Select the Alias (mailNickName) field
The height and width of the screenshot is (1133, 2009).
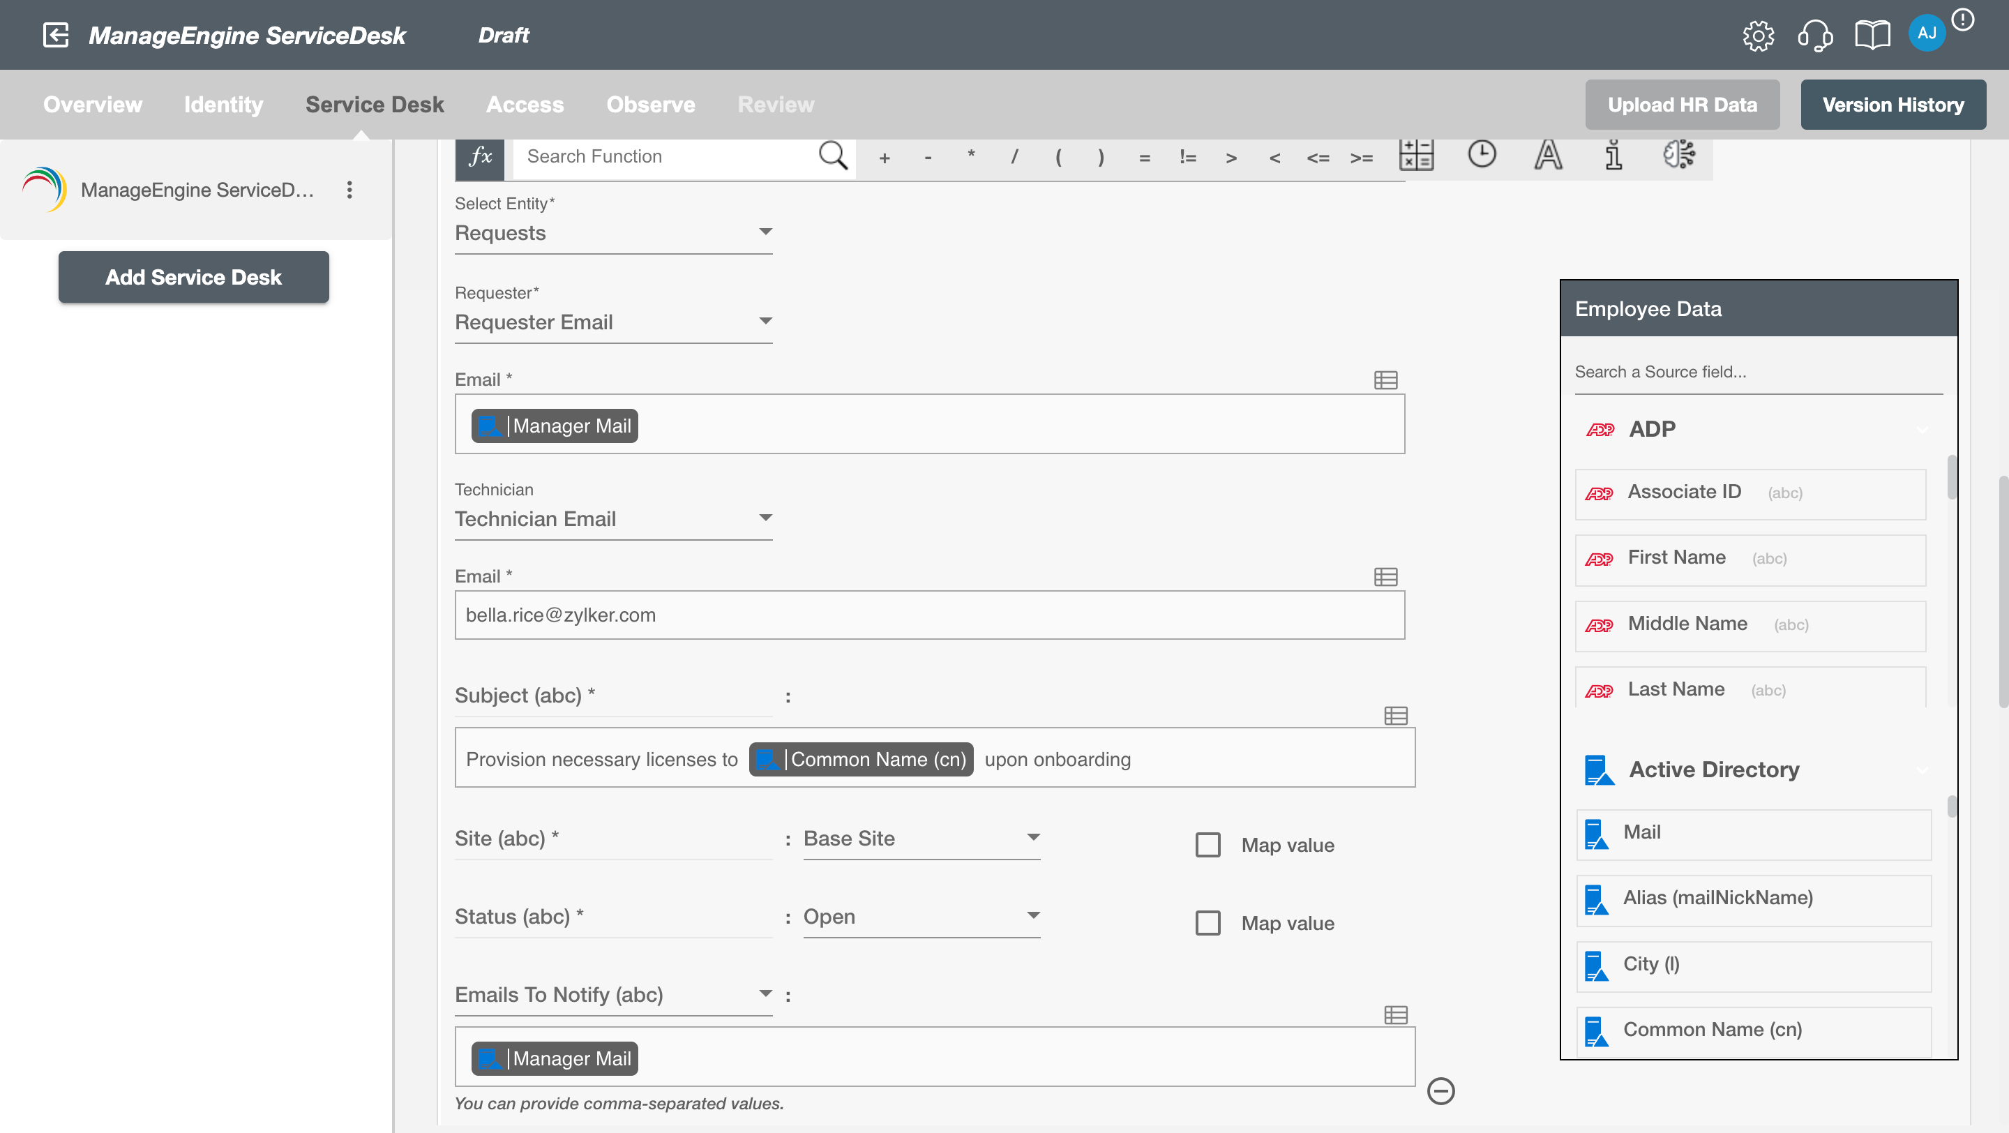click(1753, 899)
